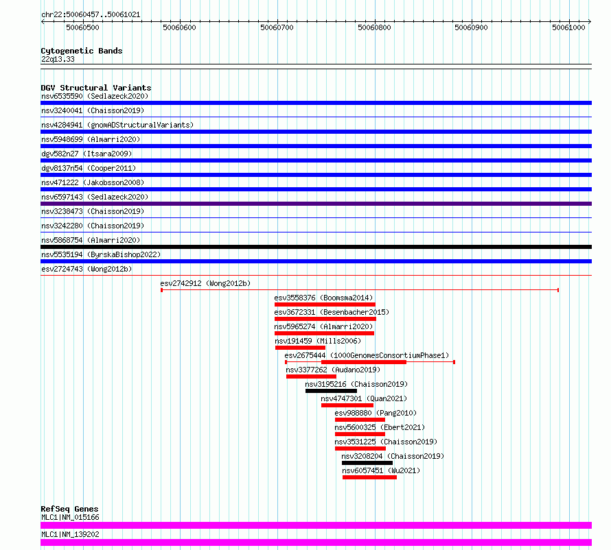Click the right arrow at ruler end
Image resolution: width=611 pixels, height=550 pixels.
pyautogui.click(x=590, y=22)
